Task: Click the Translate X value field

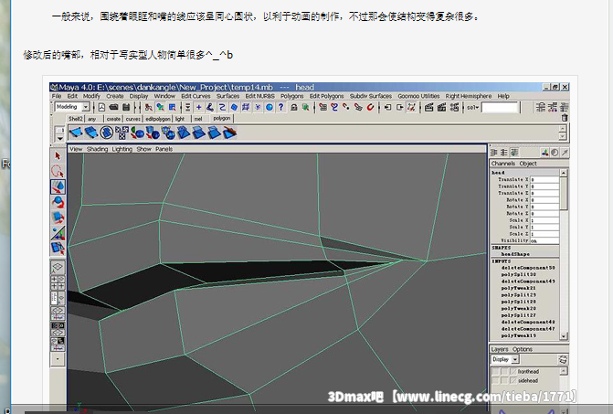Action: tap(543, 179)
